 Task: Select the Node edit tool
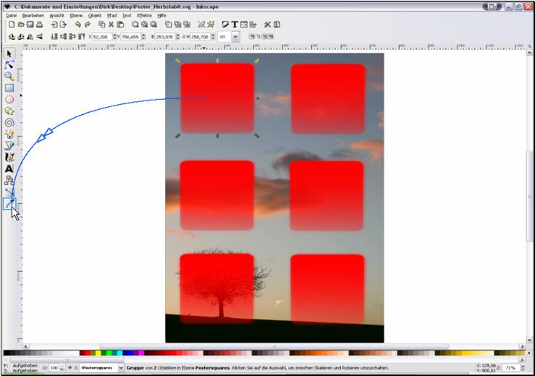(9, 65)
